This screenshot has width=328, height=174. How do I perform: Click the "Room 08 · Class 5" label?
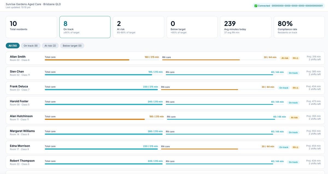20,105
